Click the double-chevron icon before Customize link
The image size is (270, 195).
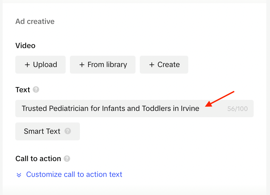tap(19, 175)
